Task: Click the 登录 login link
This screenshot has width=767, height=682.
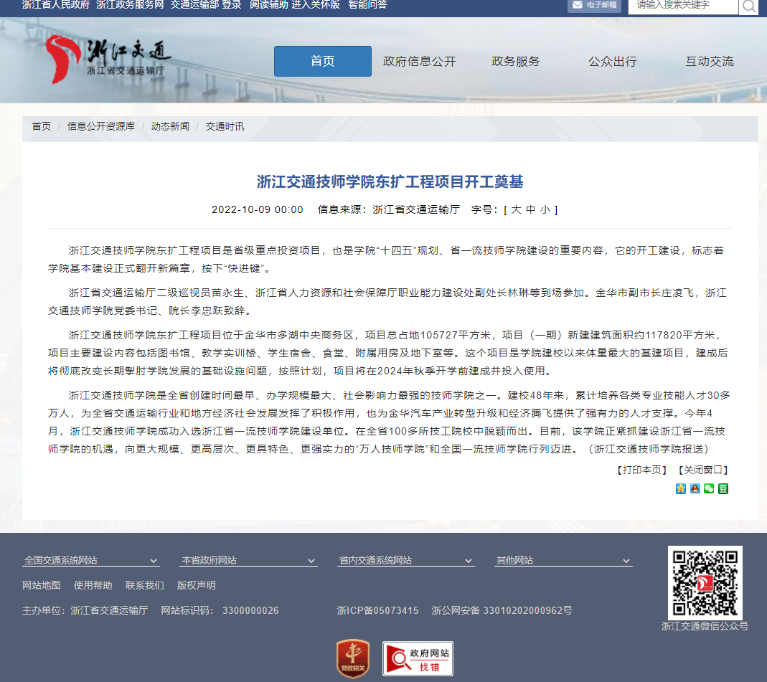Action: [231, 5]
